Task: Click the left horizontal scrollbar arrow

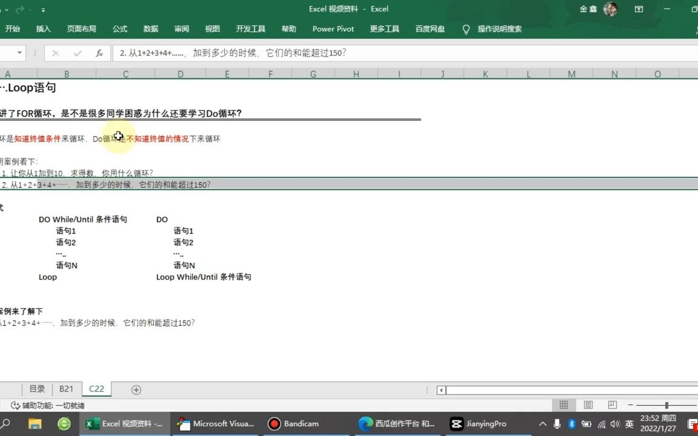Action: tap(440, 390)
